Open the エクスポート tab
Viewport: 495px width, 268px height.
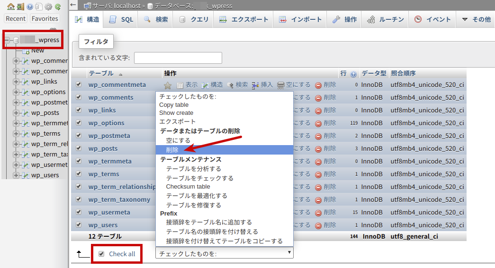click(244, 19)
